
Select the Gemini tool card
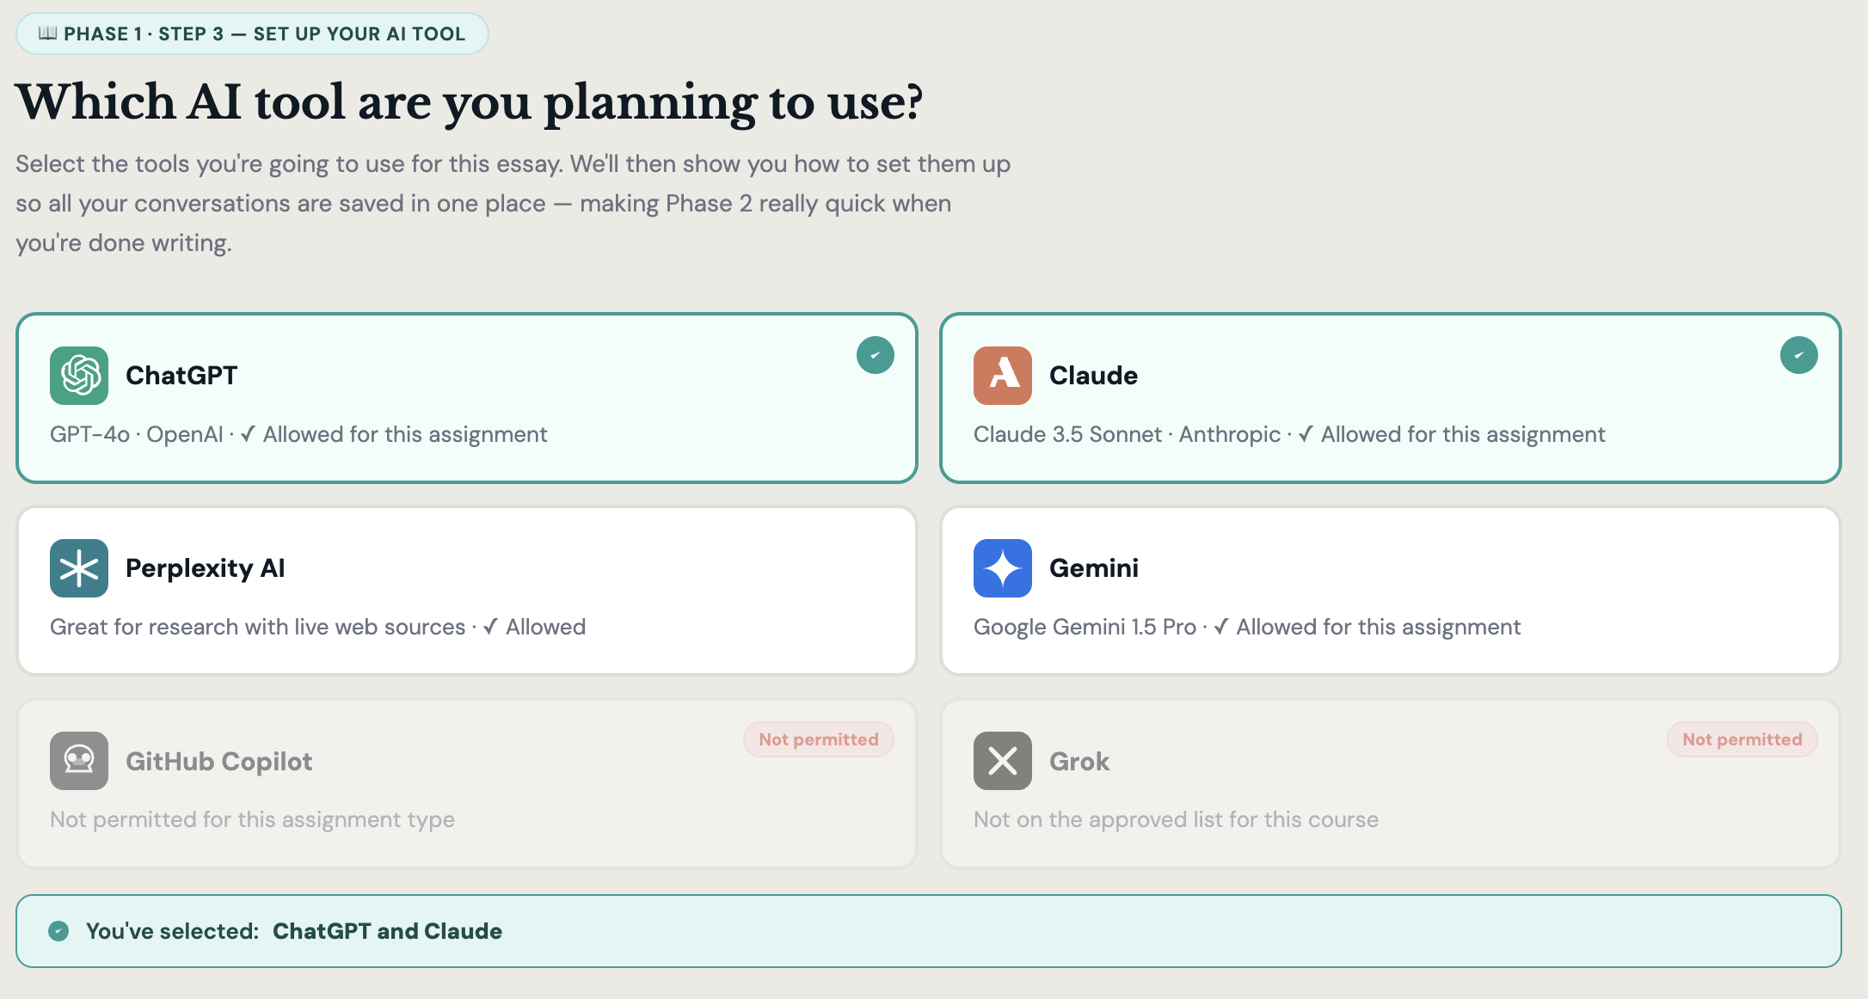[1390, 591]
